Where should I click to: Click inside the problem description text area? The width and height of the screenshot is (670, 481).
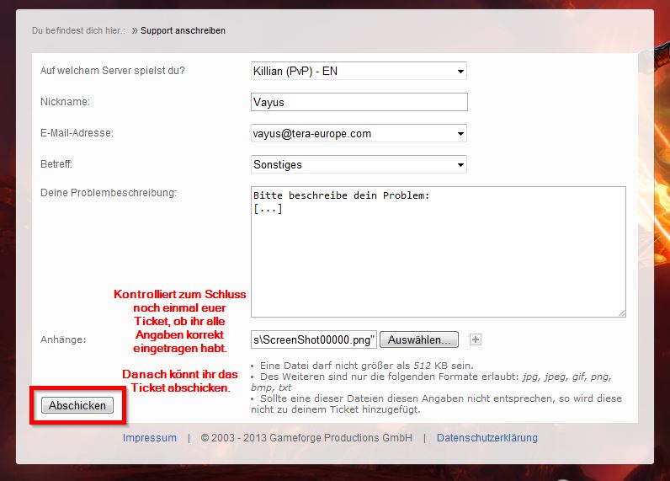click(438, 251)
